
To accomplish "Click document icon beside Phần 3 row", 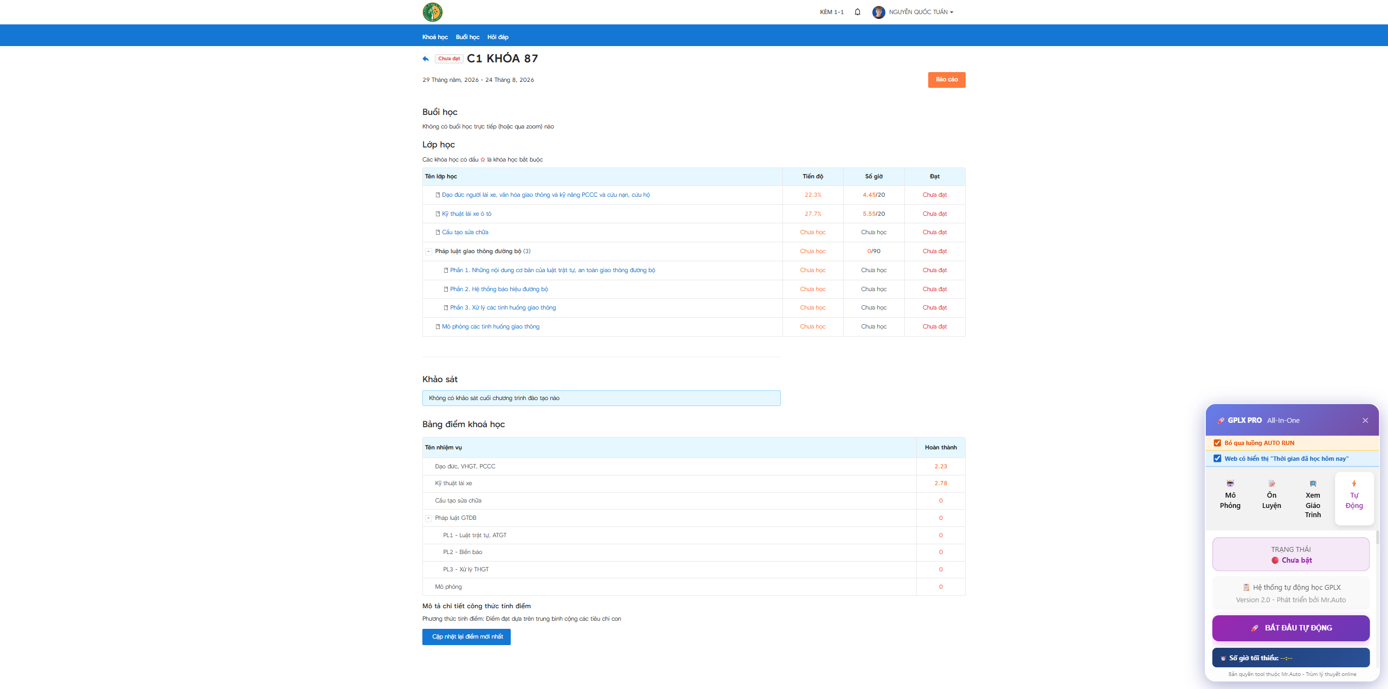I will pos(446,308).
